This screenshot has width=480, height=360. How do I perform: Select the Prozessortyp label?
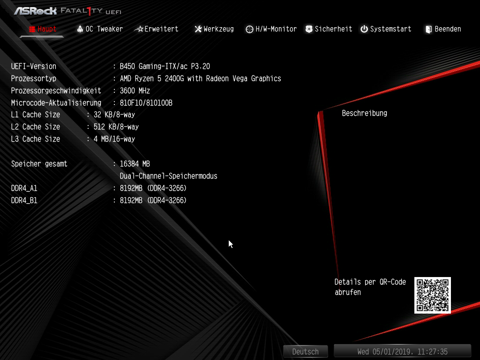tap(34, 79)
